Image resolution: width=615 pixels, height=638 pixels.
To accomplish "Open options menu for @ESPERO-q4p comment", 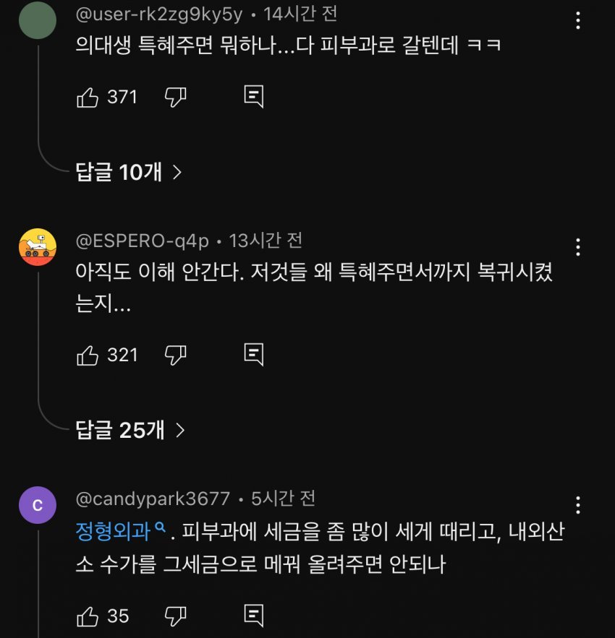I will pyautogui.click(x=577, y=246).
